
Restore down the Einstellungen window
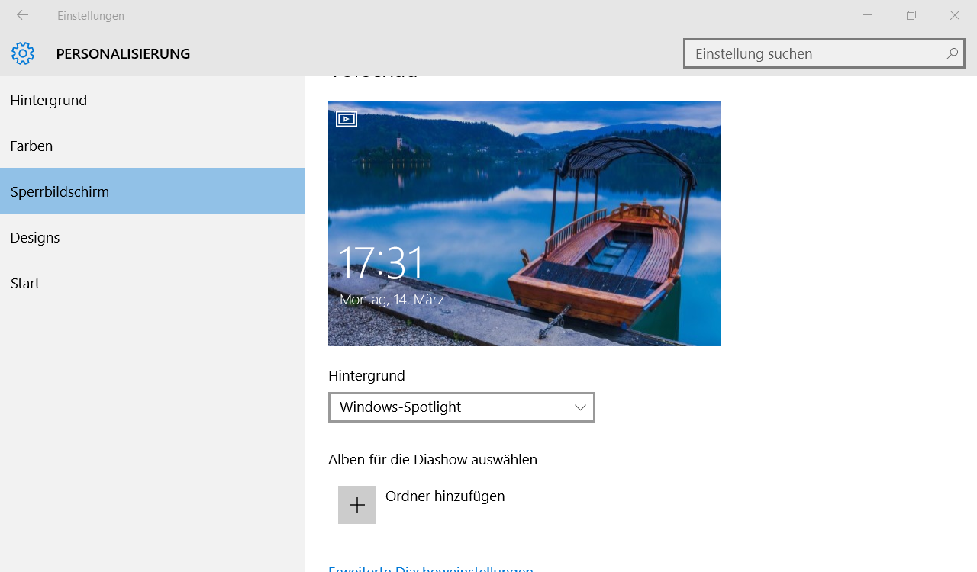pyautogui.click(x=911, y=15)
